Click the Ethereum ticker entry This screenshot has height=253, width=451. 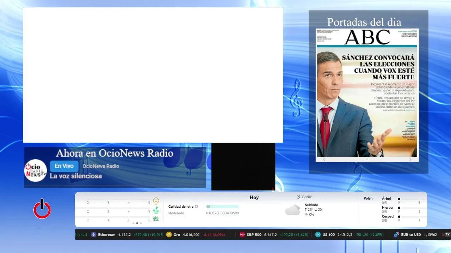coord(126,235)
